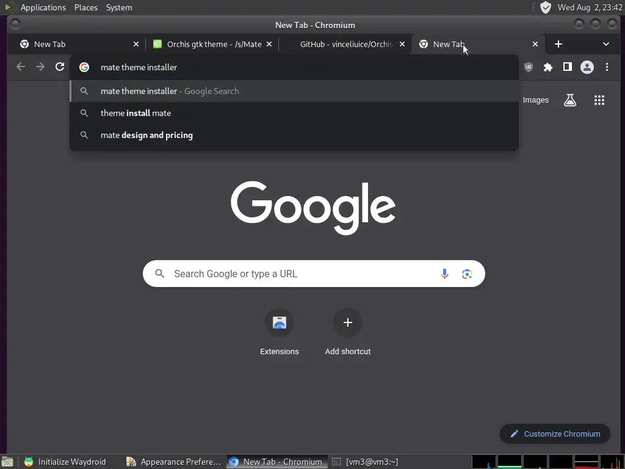This screenshot has height=469, width=625.
Task: Click the Search Google or type a URL box
Action: coord(314,274)
